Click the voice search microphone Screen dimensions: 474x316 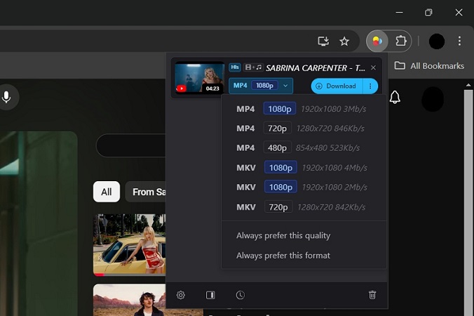click(x=7, y=97)
